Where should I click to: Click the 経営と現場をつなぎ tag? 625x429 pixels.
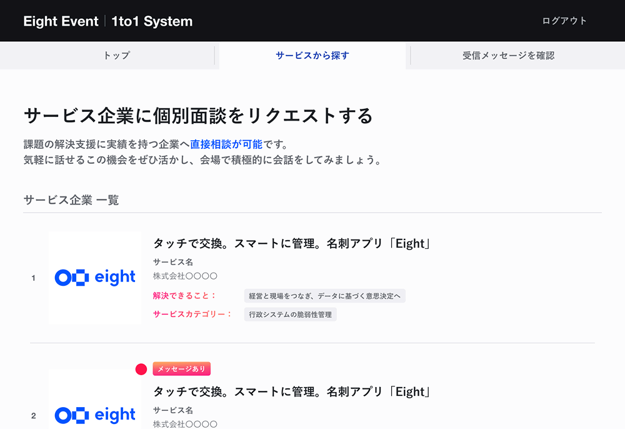pos(324,296)
